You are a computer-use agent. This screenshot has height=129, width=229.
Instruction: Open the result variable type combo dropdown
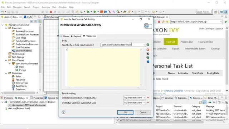point(144,45)
